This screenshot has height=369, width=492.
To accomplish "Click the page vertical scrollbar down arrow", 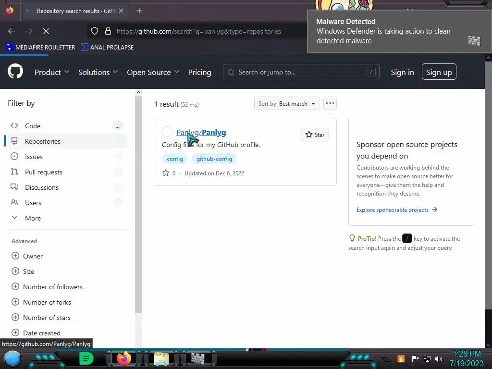I will point(488,345).
